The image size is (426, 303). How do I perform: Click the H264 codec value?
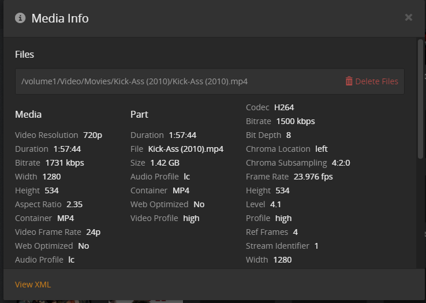point(284,107)
